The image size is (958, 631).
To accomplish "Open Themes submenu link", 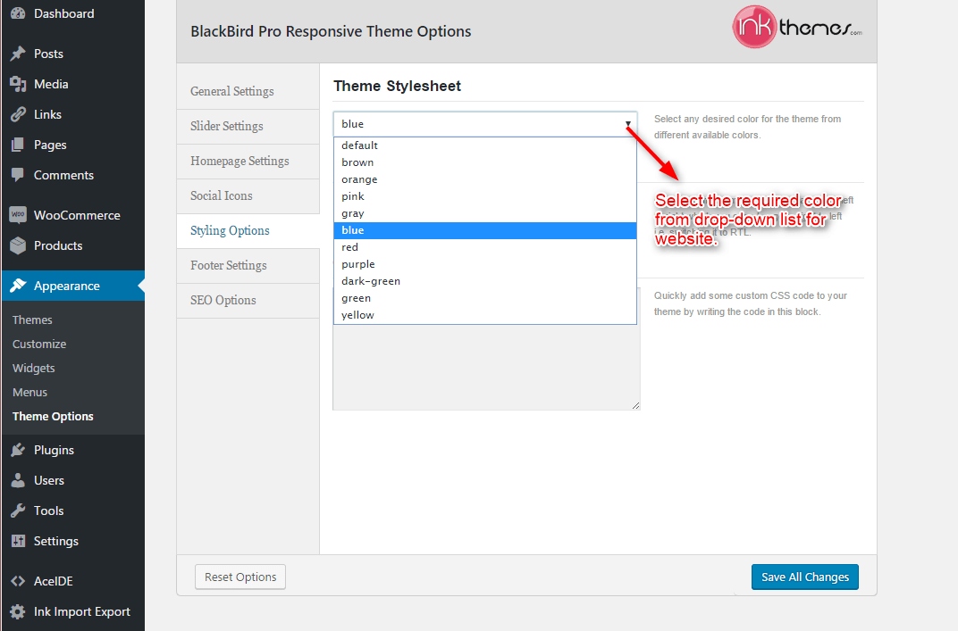I will (x=32, y=320).
